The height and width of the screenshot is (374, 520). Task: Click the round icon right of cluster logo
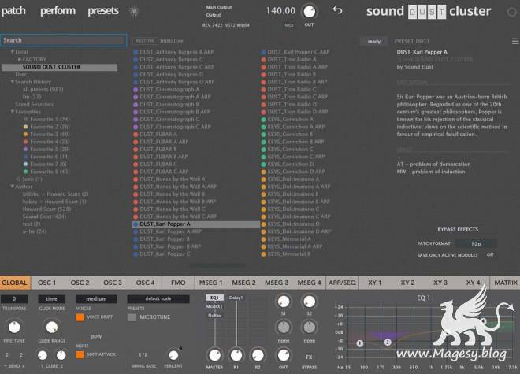click(511, 12)
